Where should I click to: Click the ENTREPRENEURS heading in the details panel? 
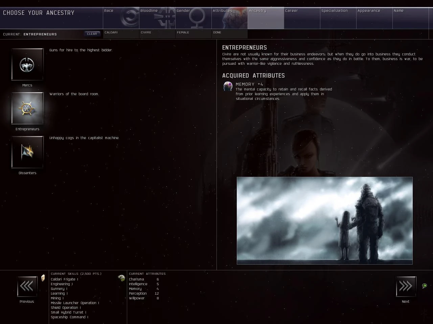(x=245, y=48)
